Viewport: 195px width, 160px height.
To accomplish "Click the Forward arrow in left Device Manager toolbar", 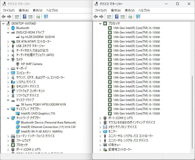I will [x=9, y=16].
